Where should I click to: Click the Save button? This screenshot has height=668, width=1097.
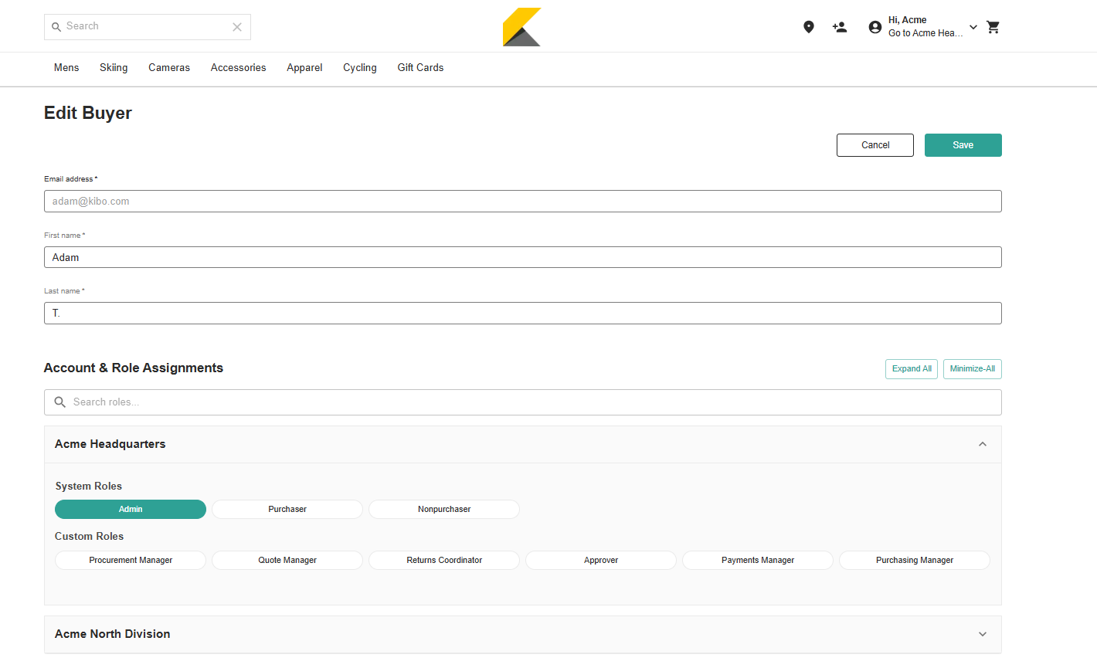coord(963,145)
